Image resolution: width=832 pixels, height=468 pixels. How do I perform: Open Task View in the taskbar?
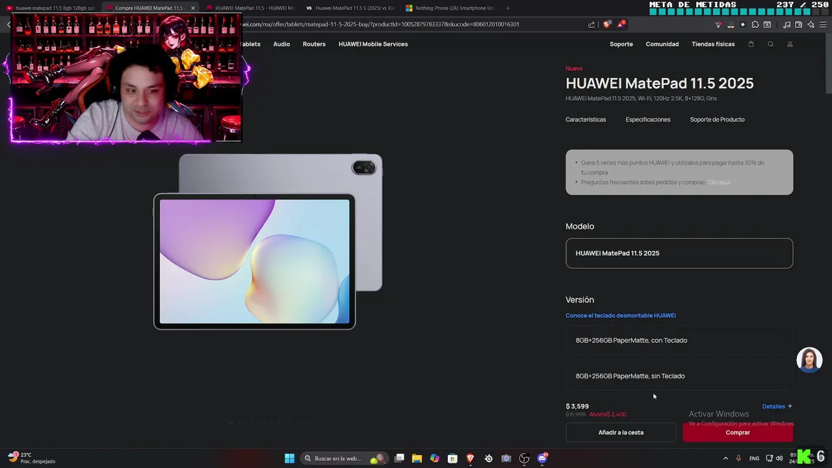click(399, 458)
